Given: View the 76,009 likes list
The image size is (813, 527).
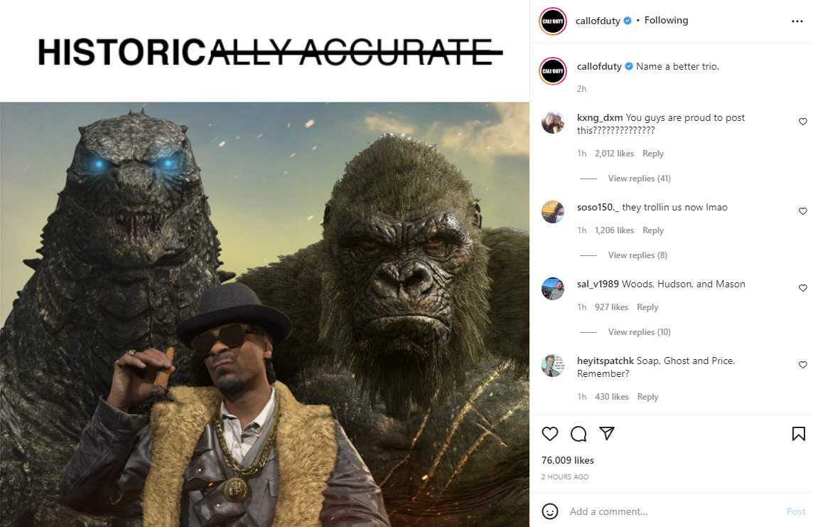Looking at the screenshot, I should click(x=568, y=460).
